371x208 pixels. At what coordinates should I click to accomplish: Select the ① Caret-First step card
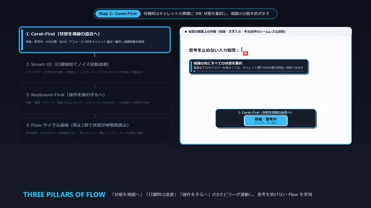pyautogui.click(x=95, y=40)
